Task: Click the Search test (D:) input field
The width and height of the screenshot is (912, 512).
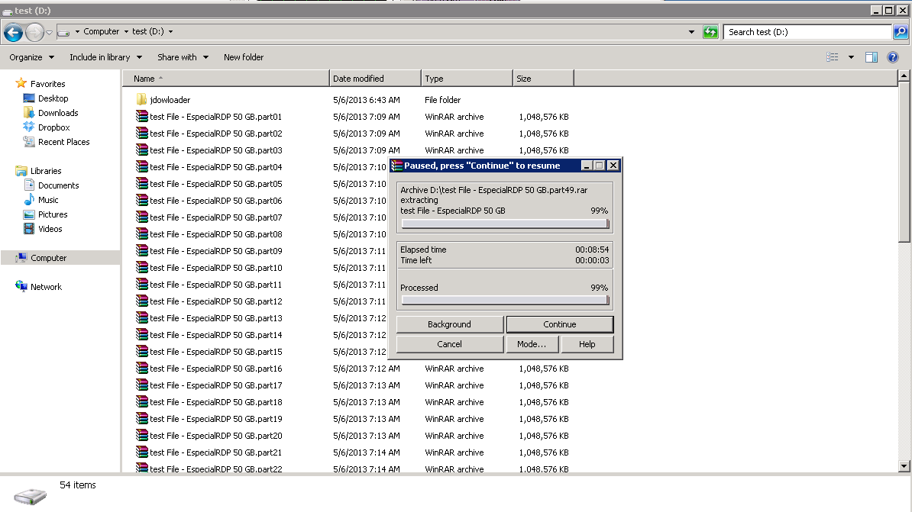Action: pos(806,32)
